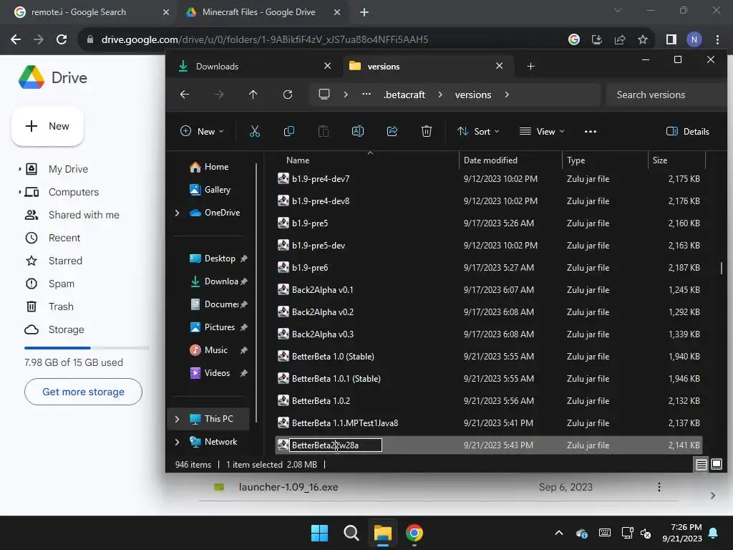Add a new Explorer tab
This screenshot has width=733, height=550.
click(x=530, y=67)
